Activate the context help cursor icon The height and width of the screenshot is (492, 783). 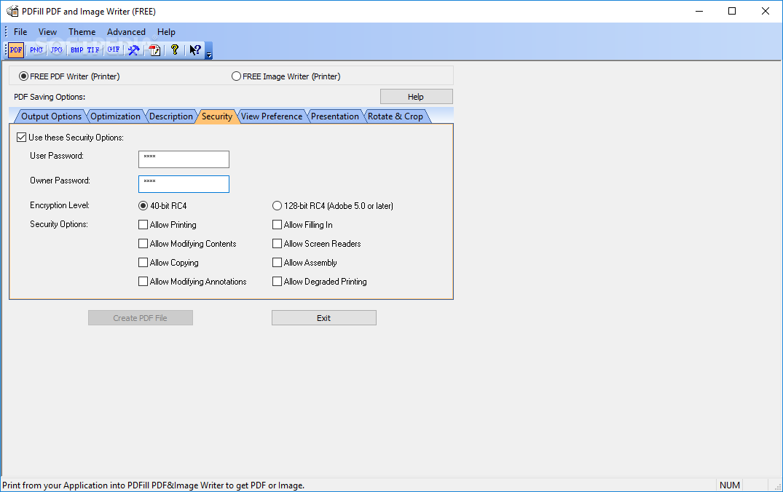coord(194,50)
